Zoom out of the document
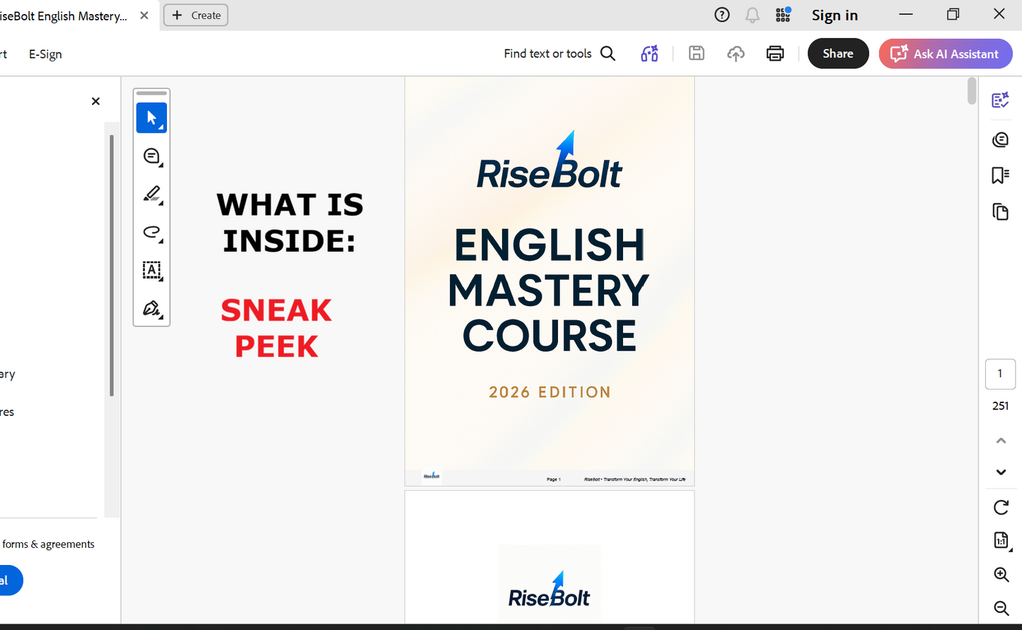 click(x=1001, y=608)
